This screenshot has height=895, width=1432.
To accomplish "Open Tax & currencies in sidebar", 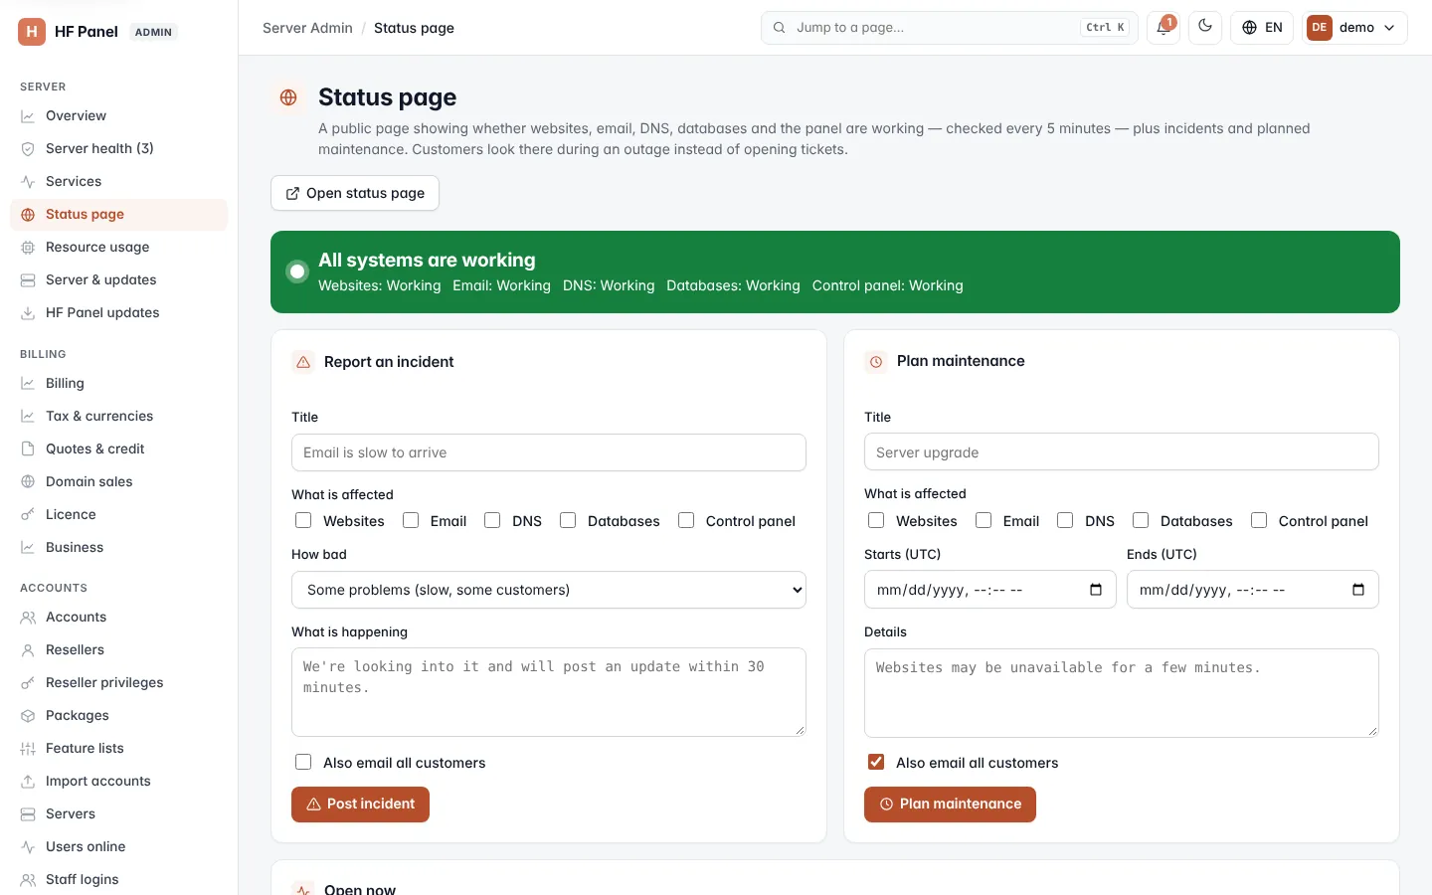I will 118,417.
